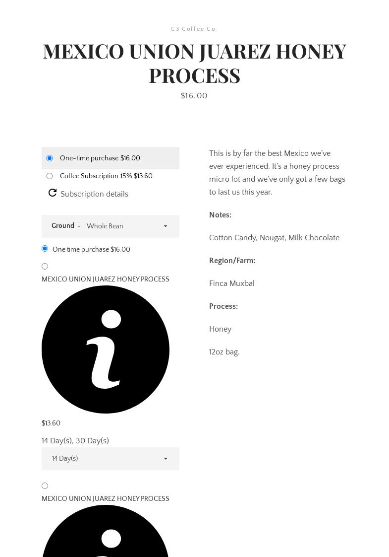
Task: Click the Cotton Candy, Nougat, Milk Chocolate notes
Action: coord(274,238)
